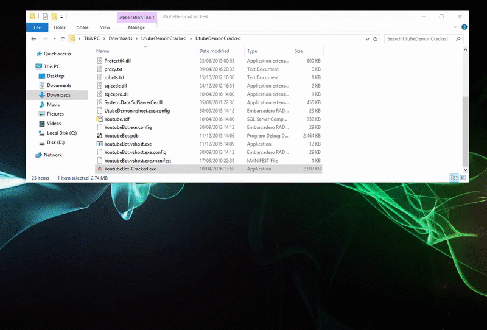Select the robots.txt file
The image size is (487, 330).
point(208,78)
